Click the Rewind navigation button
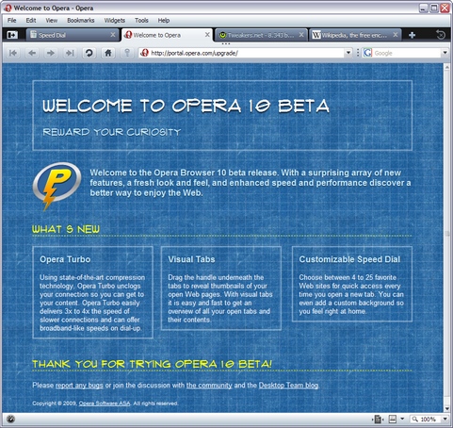This screenshot has width=453, height=428. (x=13, y=53)
